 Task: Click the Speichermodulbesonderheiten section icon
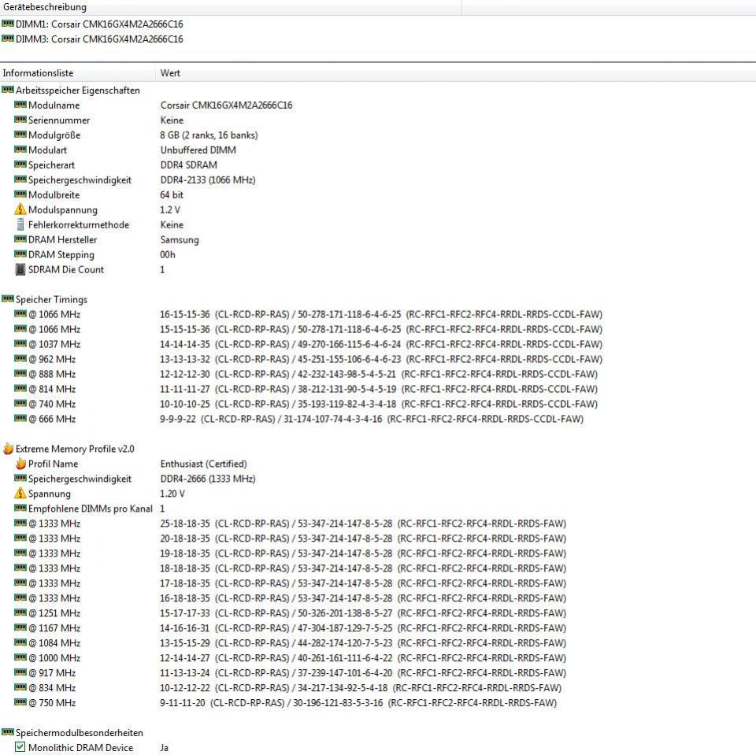pos(8,732)
